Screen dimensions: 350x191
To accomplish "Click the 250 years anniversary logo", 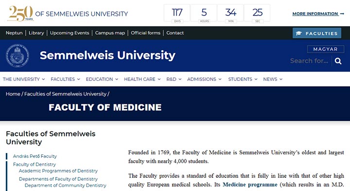I will (x=21, y=14).
